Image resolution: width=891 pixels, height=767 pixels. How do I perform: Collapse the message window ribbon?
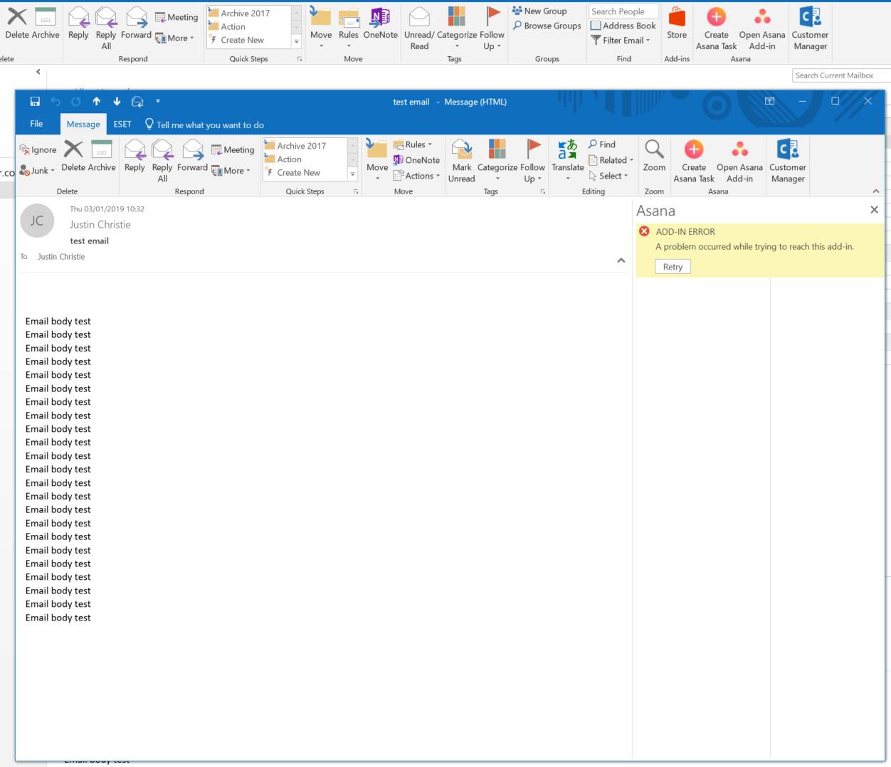click(x=876, y=191)
